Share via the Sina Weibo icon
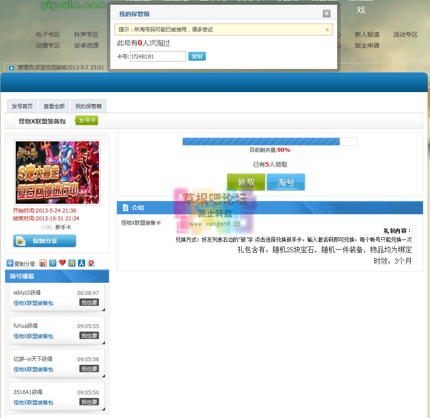 44,263
